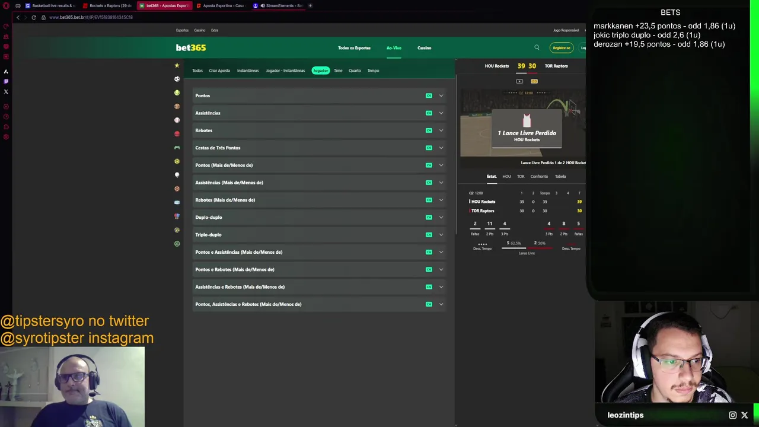Select the Quarto filter
The image size is (759, 427).
tap(355, 71)
